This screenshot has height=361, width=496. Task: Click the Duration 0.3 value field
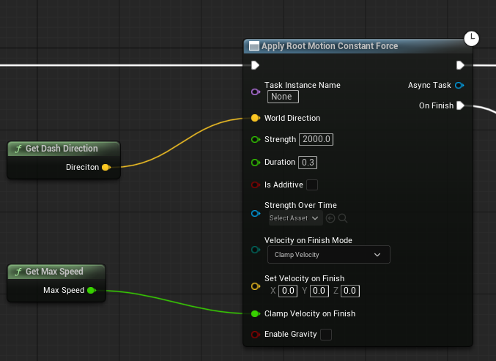tap(308, 163)
